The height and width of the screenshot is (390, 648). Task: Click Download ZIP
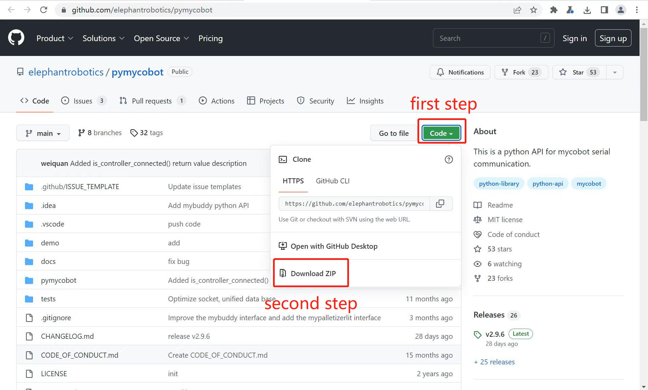tap(313, 273)
